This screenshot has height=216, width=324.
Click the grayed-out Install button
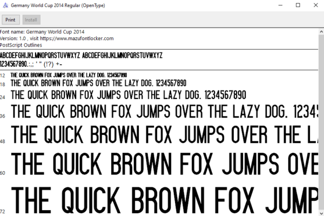point(31,19)
